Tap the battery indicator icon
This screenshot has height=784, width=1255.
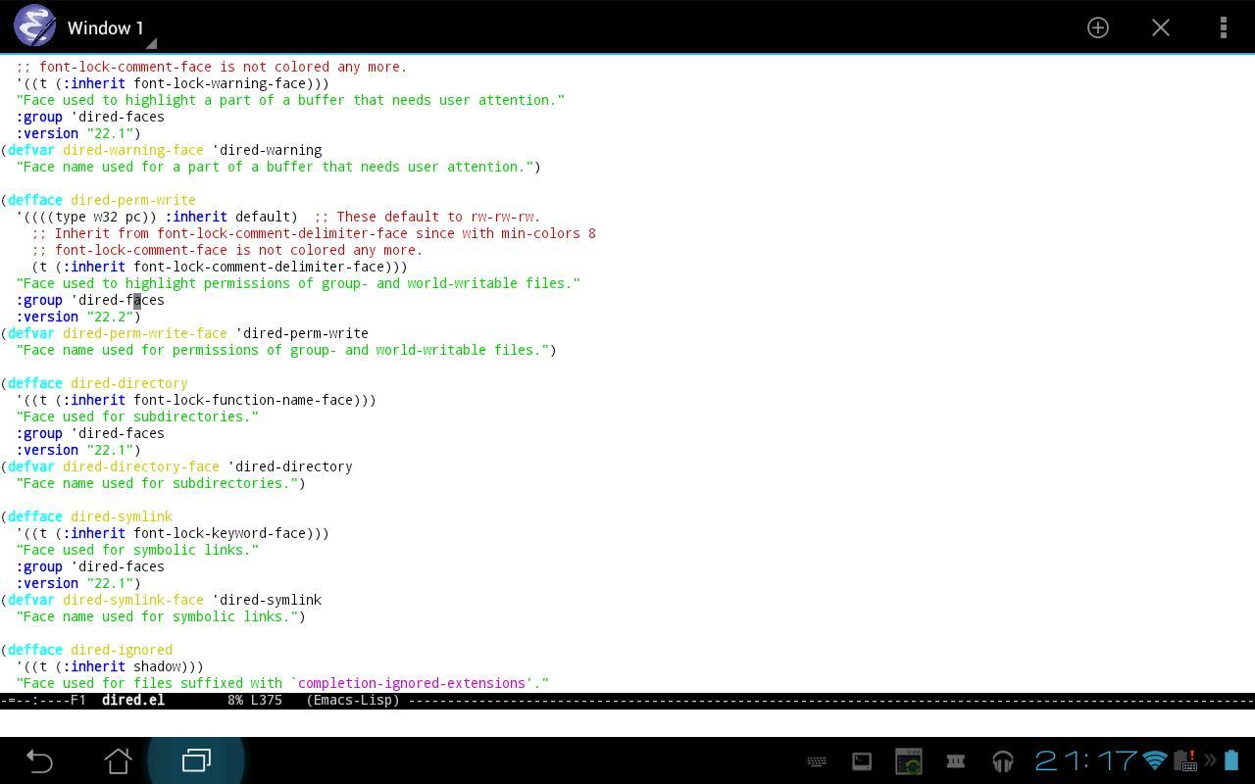1233,760
